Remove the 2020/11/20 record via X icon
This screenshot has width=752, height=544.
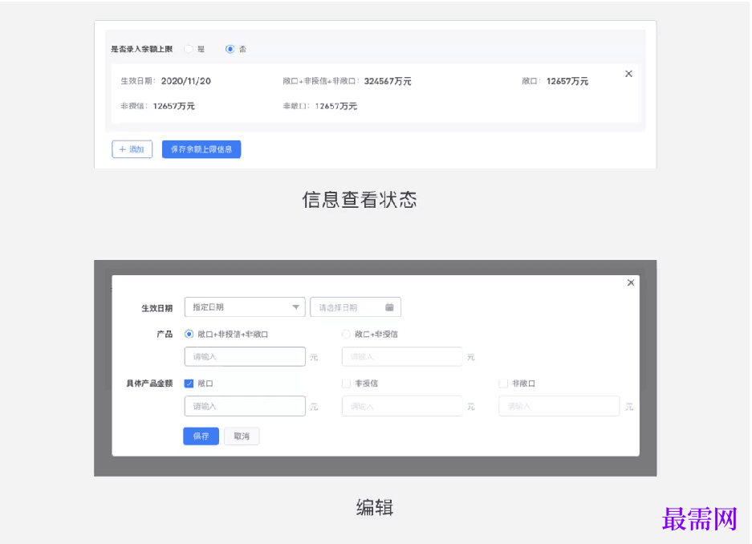click(x=628, y=74)
